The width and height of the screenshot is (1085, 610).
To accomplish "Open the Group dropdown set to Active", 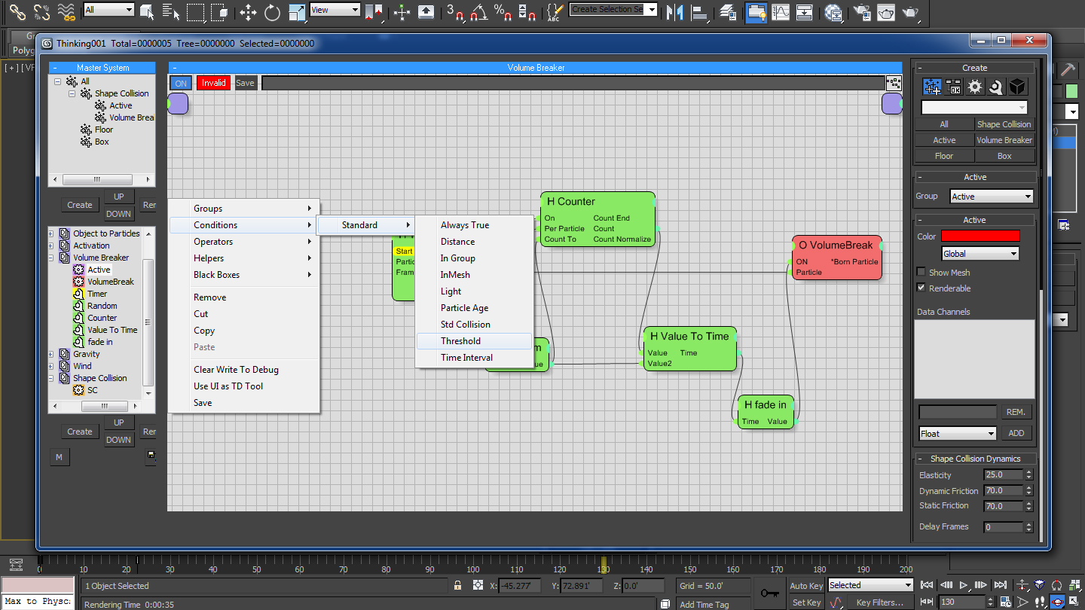I will [x=991, y=197].
